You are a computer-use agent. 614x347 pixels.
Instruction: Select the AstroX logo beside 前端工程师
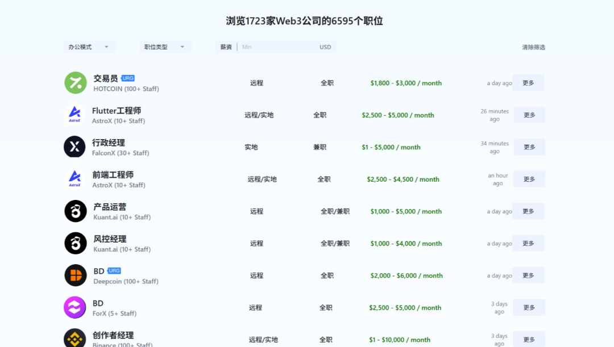tap(74, 179)
